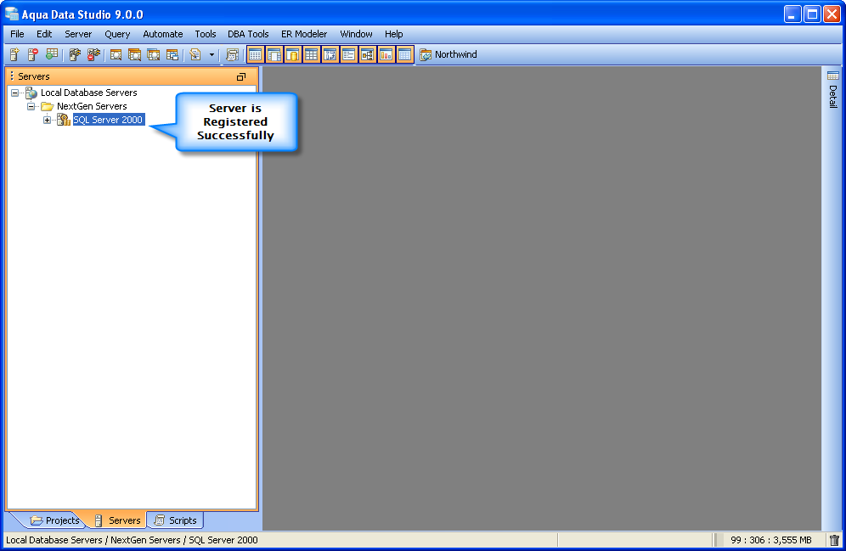The image size is (846, 551).
Task: Click the script document toolbar icon
Action: tap(195, 54)
